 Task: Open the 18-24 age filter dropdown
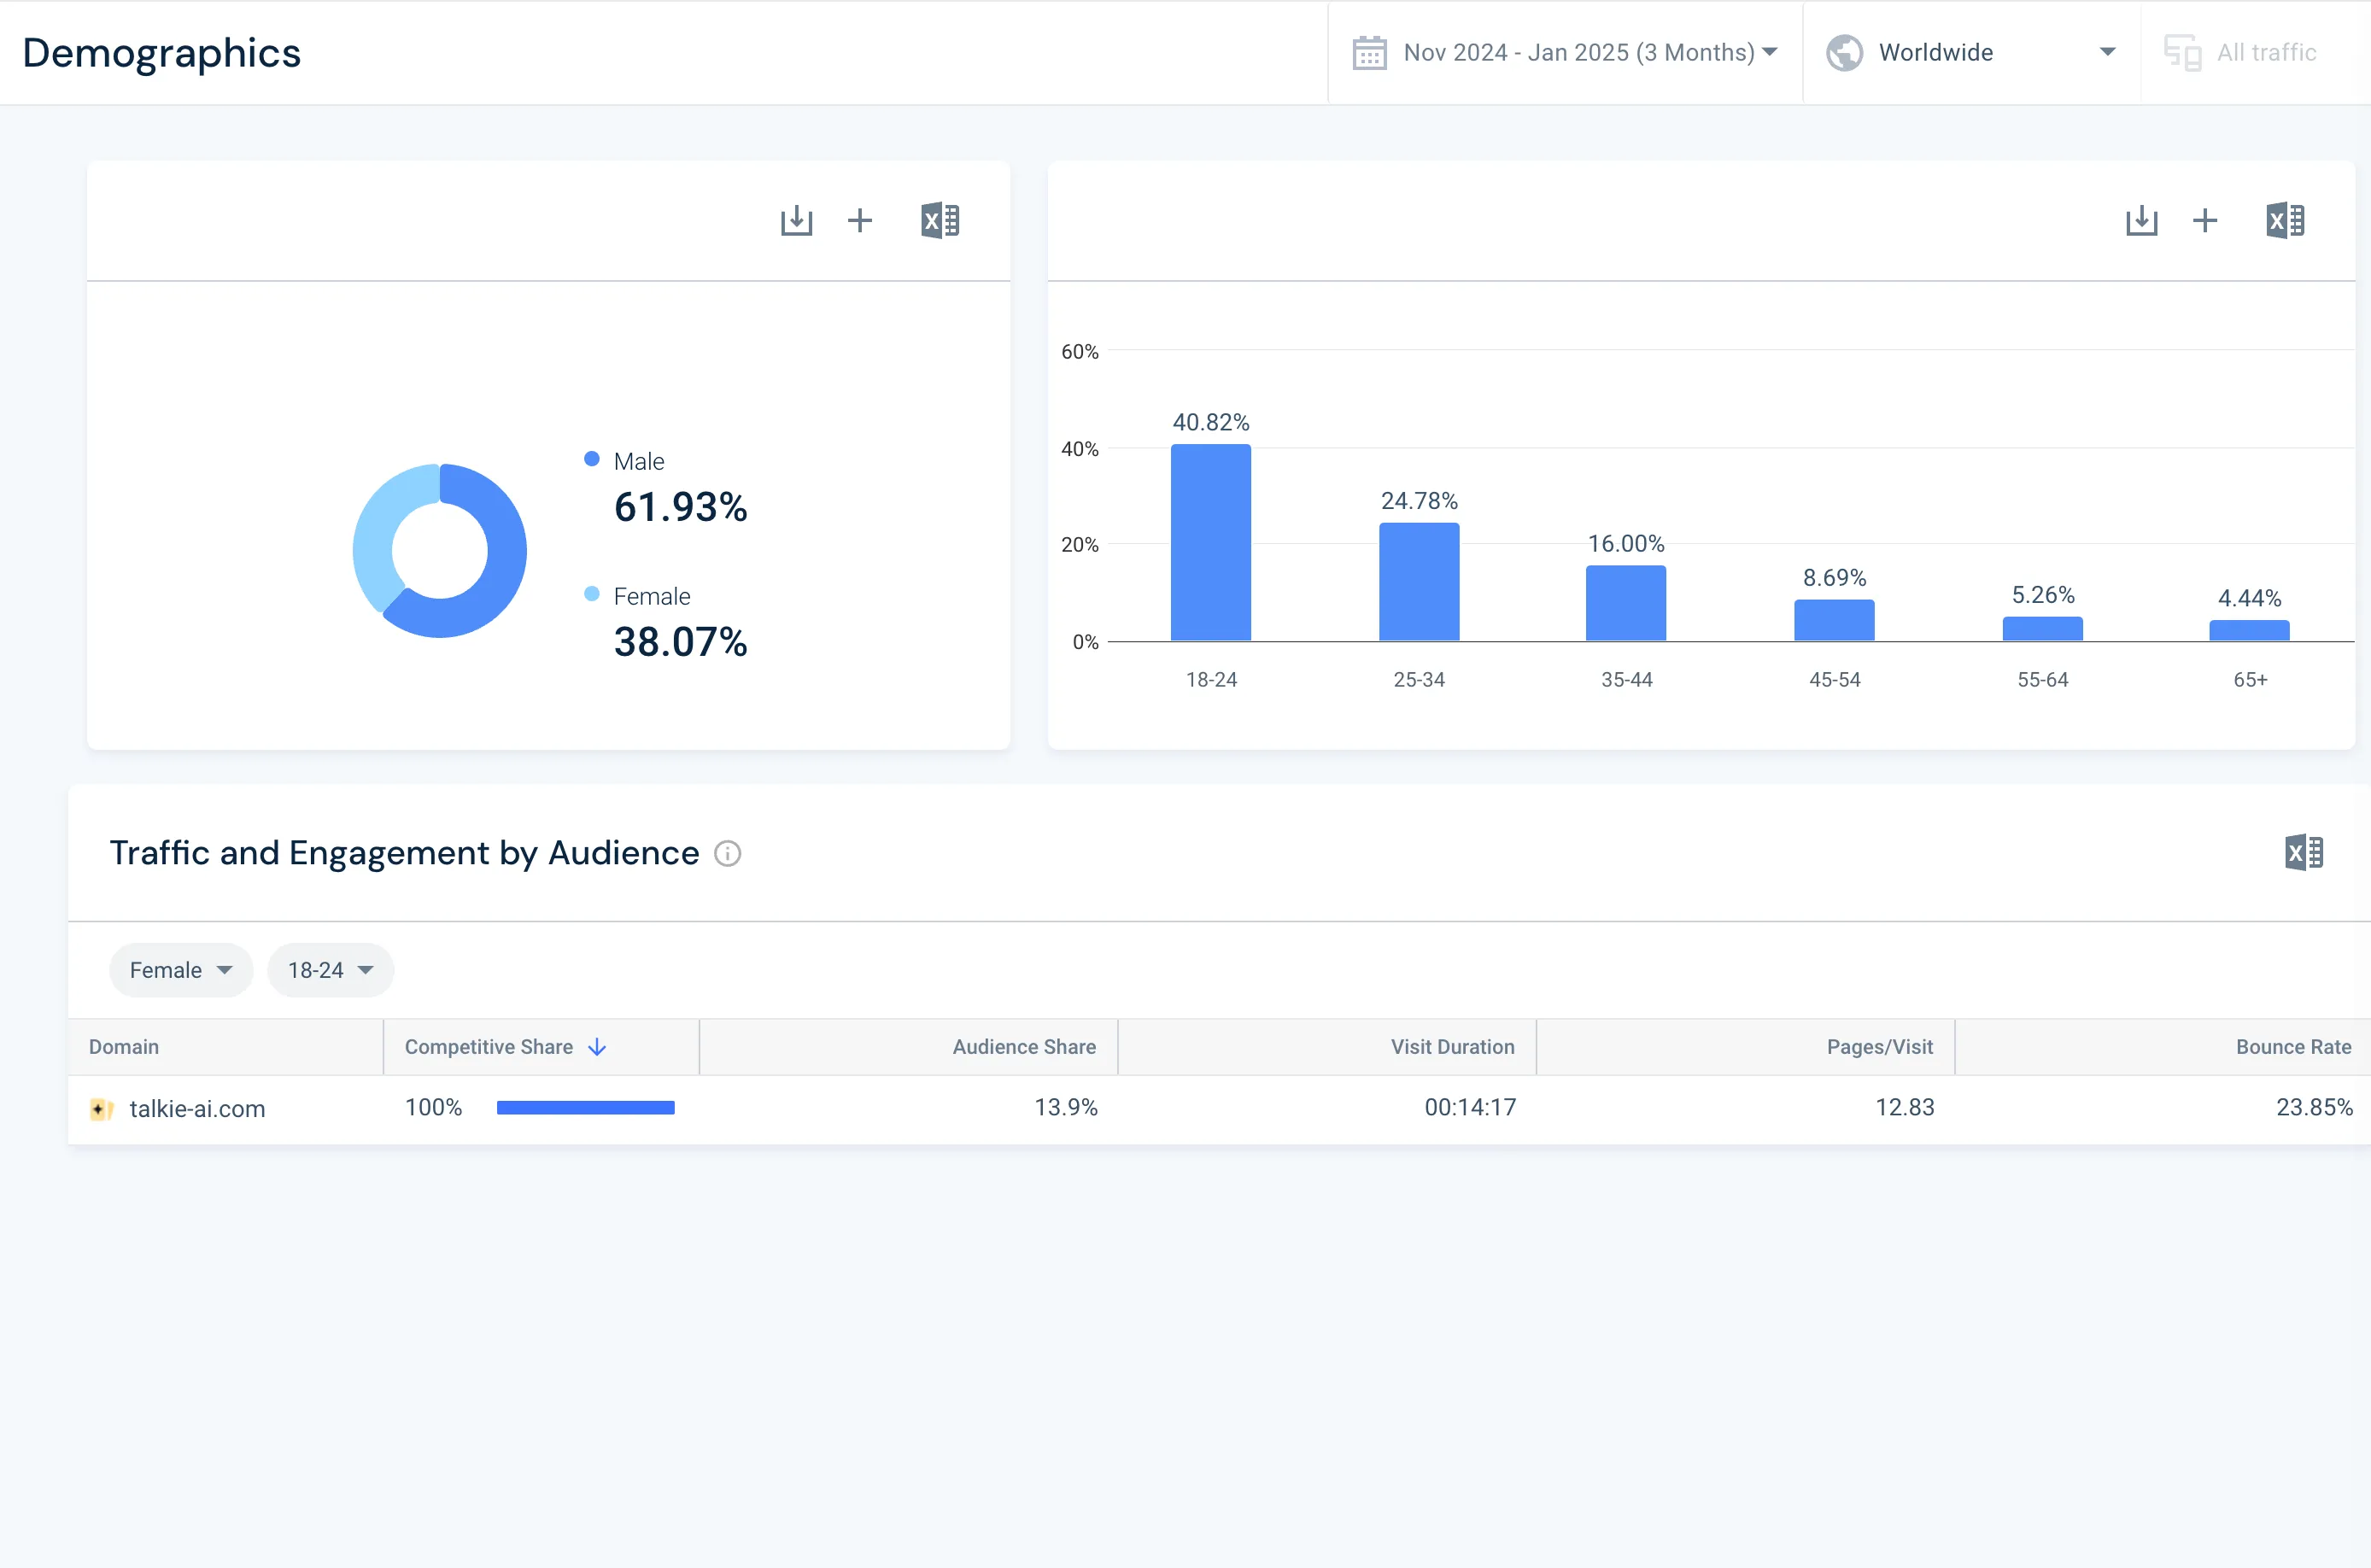pos(330,970)
